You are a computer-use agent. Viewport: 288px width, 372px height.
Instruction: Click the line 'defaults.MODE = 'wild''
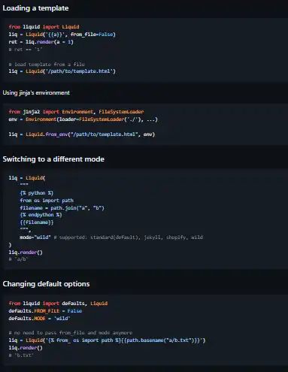(x=40, y=319)
